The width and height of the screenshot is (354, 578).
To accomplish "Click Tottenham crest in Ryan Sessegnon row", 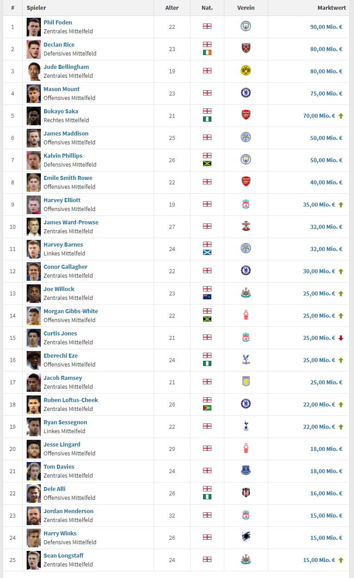I will [246, 427].
